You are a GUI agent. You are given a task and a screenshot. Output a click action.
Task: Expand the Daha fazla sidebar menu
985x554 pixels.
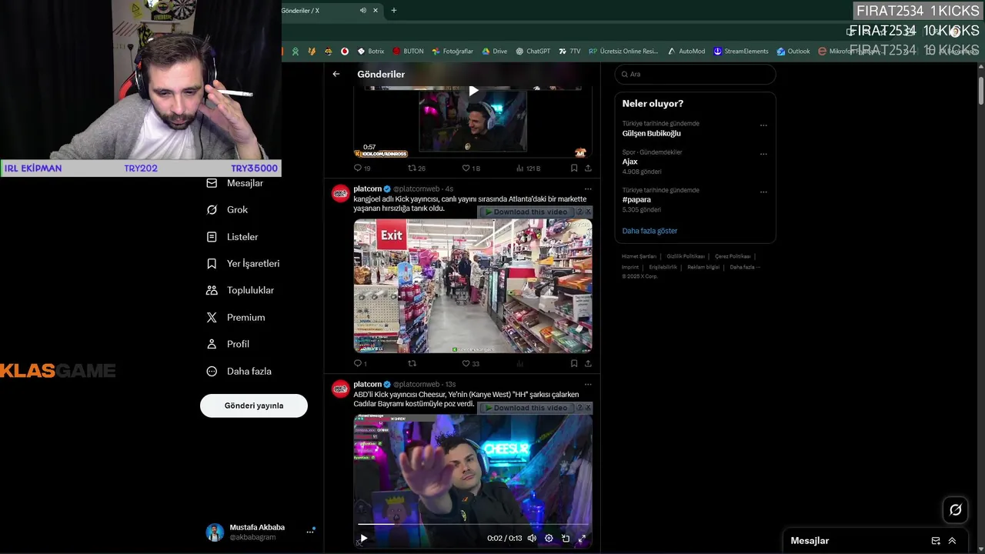[239, 371]
